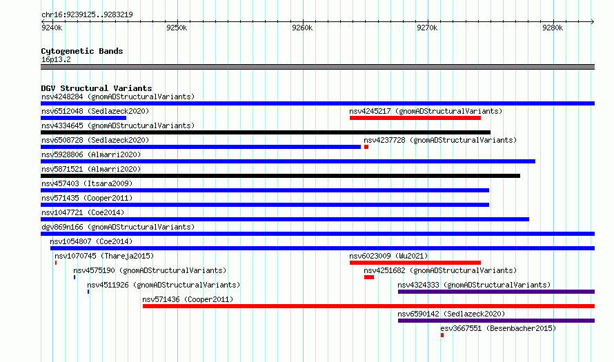Click the nsv4334645 black bar
The width and height of the screenshot is (614, 362).
coord(266,132)
